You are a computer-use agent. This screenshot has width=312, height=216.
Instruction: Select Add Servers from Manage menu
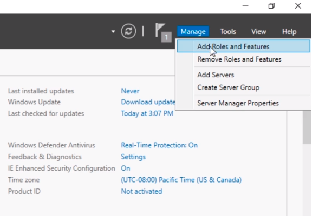tap(216, 75)
